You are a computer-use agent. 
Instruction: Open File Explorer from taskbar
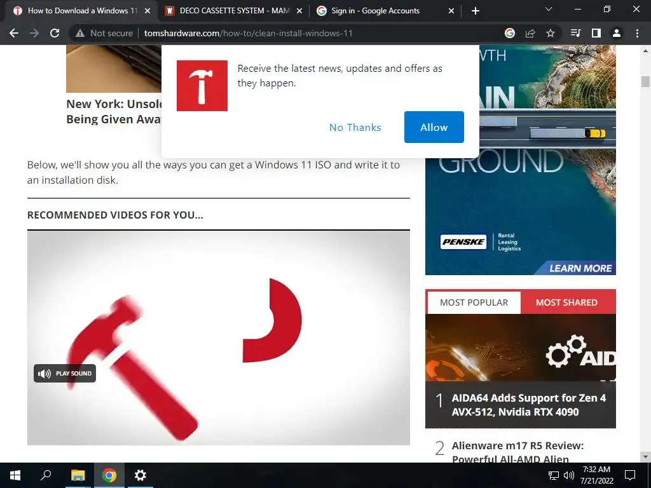(78, 475)
